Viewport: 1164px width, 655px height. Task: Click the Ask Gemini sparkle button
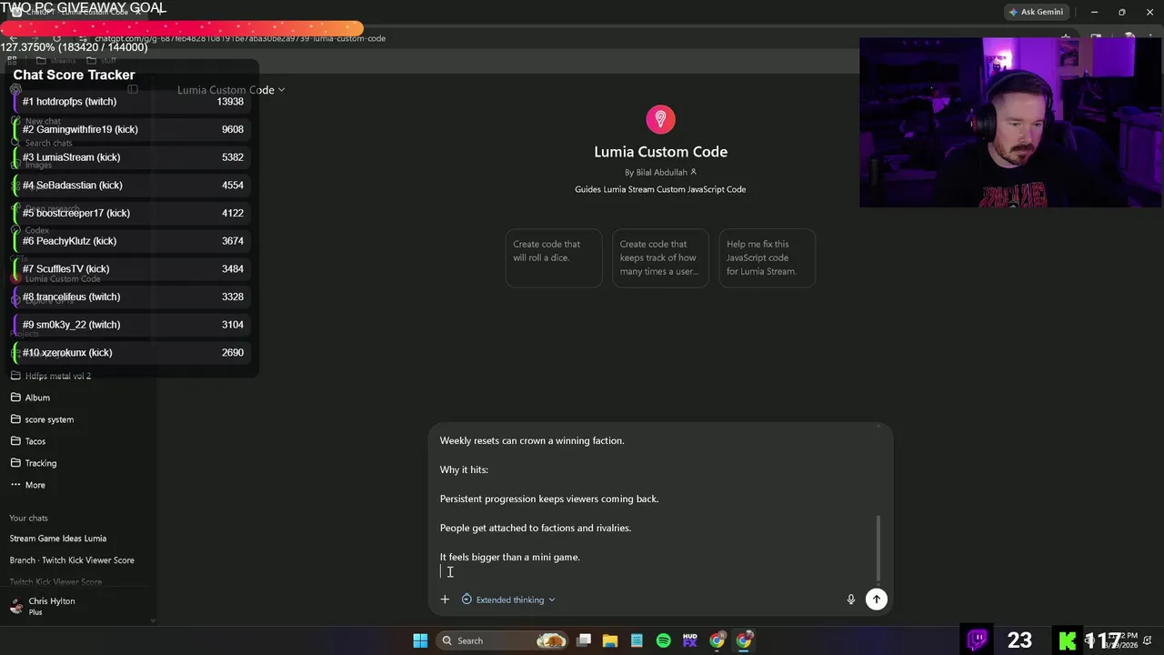click(x=1036, y=12)
